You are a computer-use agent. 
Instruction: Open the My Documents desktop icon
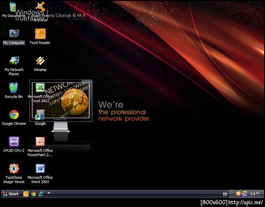pyautogui.click(x=13, y=10)
